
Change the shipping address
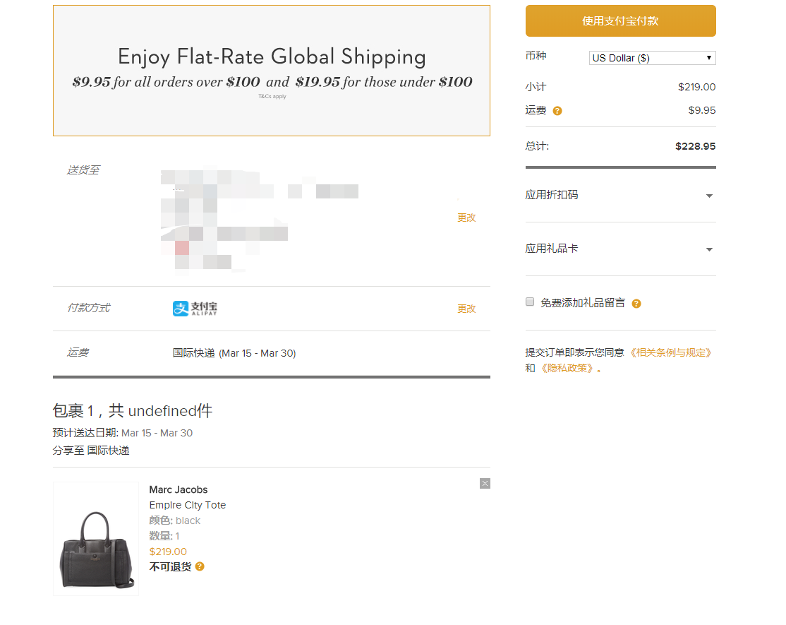pyautogui.click(x=466, y=218)
